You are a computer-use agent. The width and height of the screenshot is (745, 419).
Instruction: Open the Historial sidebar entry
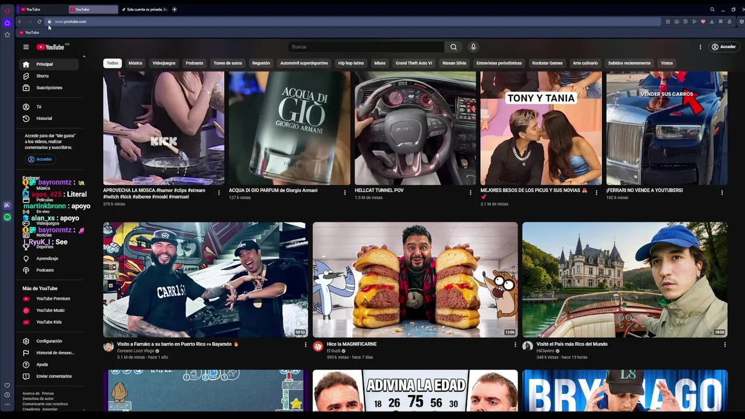point(49,119)
